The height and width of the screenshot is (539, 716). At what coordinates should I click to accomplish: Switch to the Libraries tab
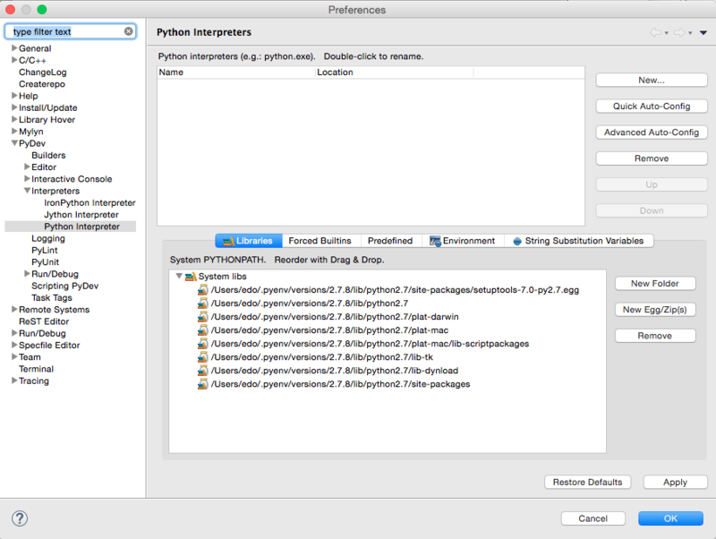249,241
